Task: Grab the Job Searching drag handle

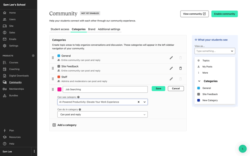Action: click(x=53, y=89)
